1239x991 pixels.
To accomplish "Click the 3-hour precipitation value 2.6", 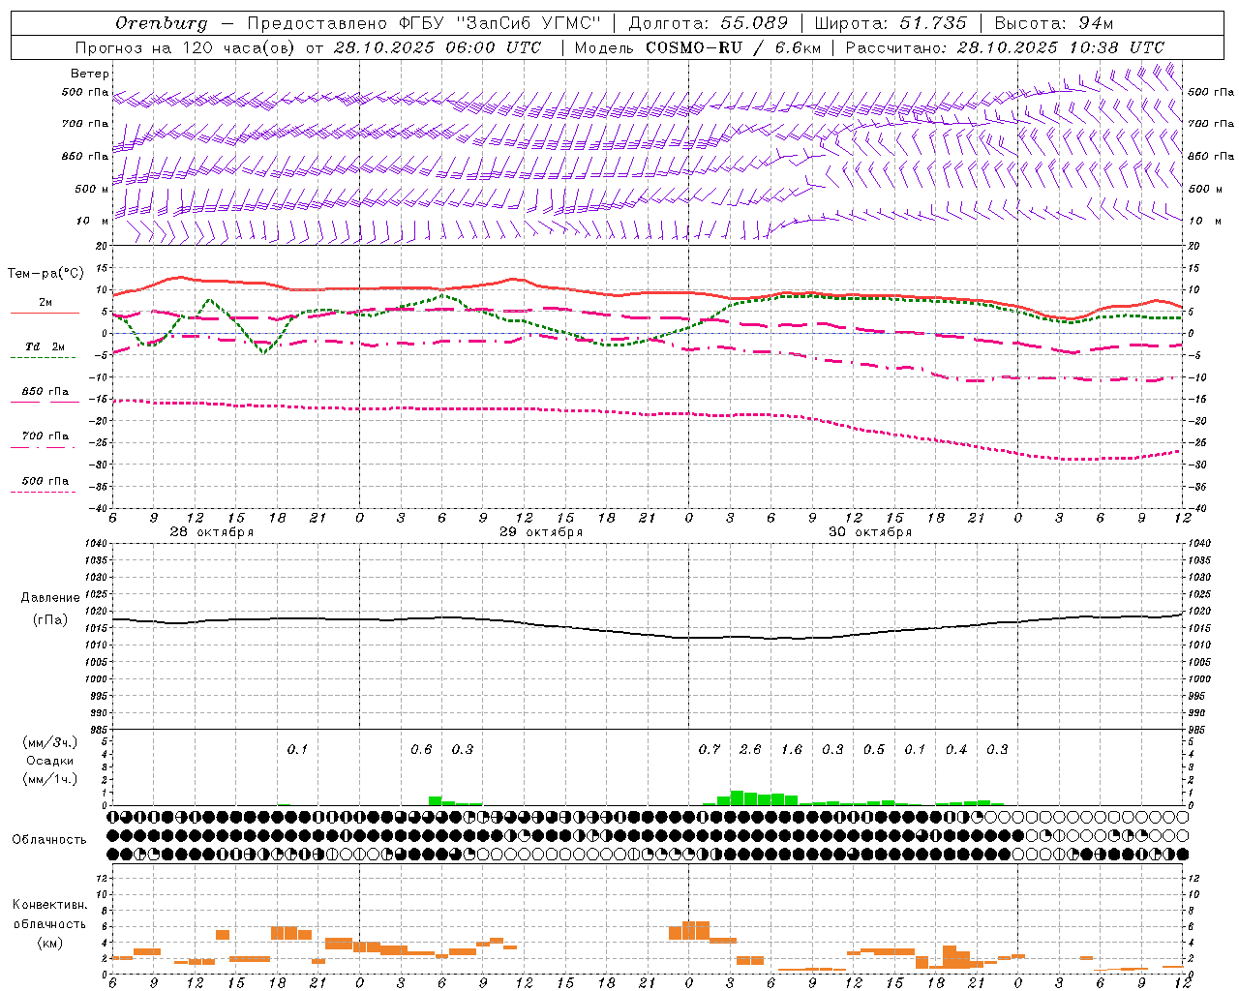I will [750, 749].
